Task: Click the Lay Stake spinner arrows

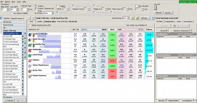Action: coord(17,9)
